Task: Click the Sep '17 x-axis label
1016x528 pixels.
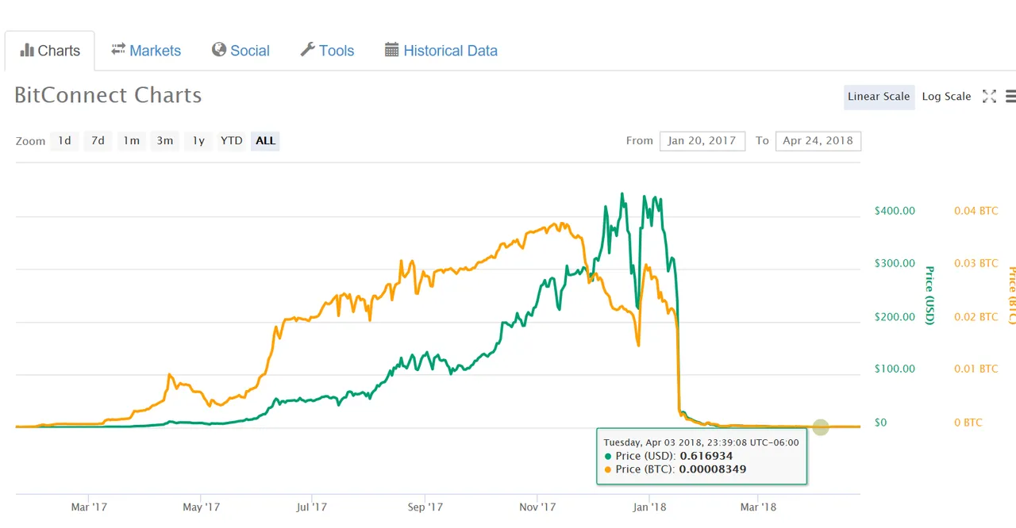Action: point(425,507)
